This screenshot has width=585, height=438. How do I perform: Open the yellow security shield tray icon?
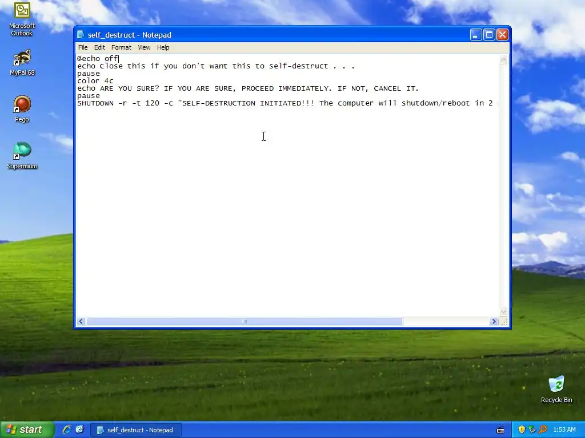(x=522, y=430)
